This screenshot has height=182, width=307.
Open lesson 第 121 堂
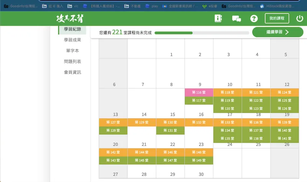point(256,93)
